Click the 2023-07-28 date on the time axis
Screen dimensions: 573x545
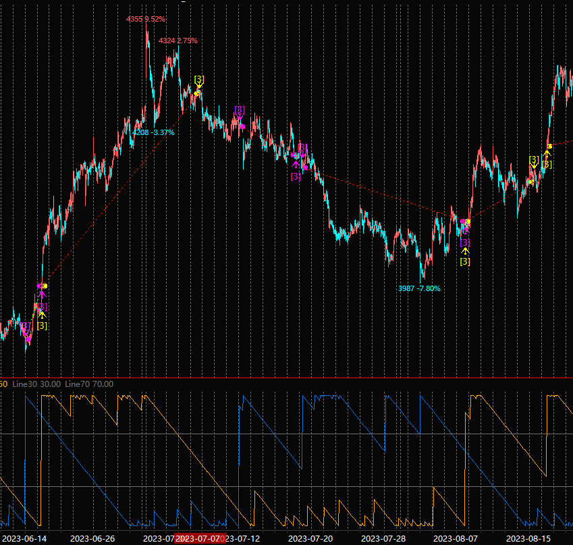(x=383, y=538)
